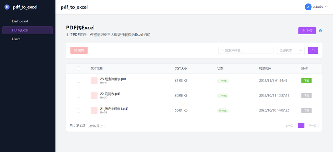Click the file icon for 22_利润表.pdf
This screenshot has height=152, width=333.
(94, 96)
